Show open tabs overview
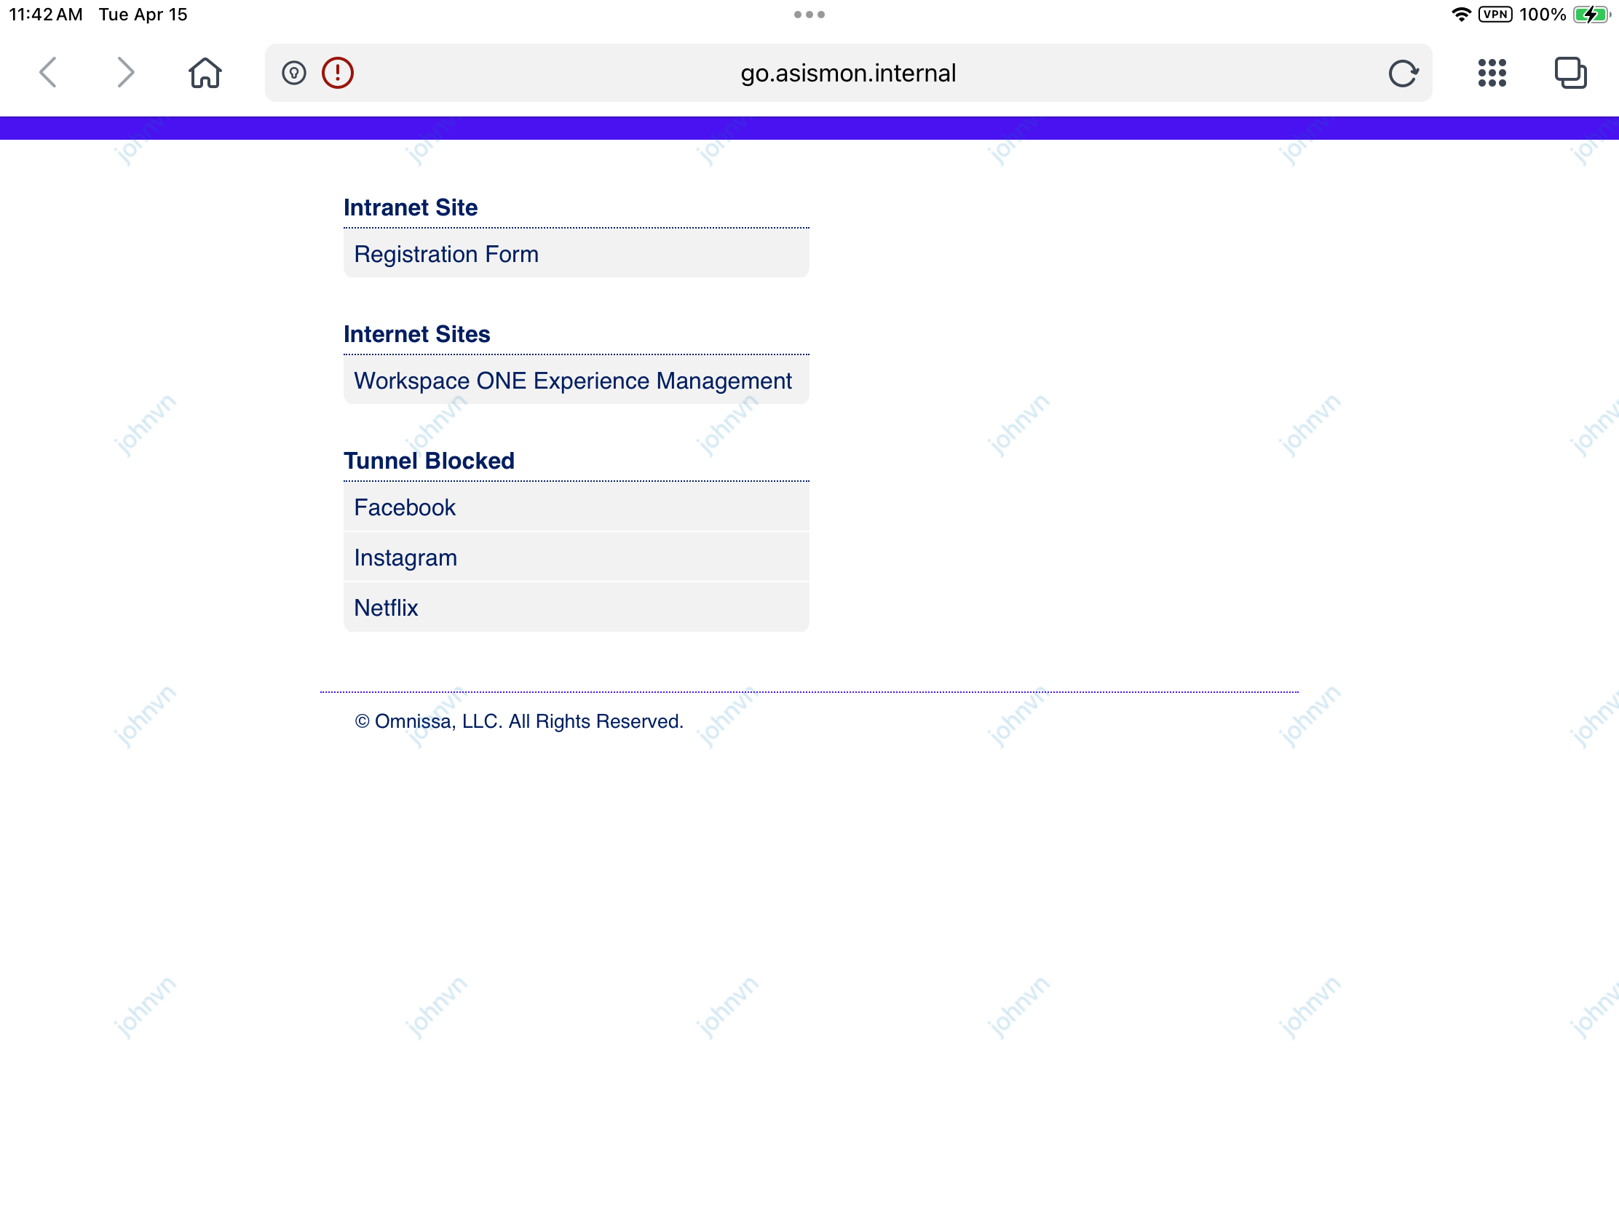Viewport: 1619px width, 1214px height. point(1569,73)
